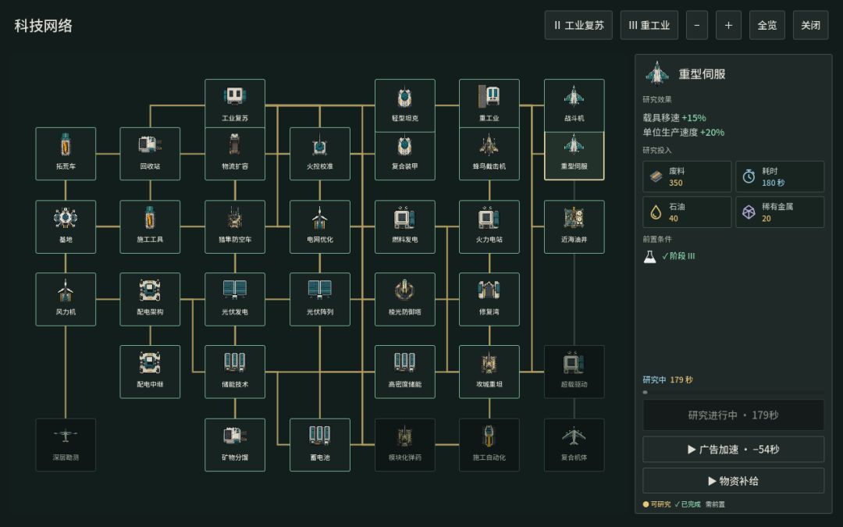843x527 pixels.
Task: Select the 施工工具 tech node
Action: tap(150, 227)
